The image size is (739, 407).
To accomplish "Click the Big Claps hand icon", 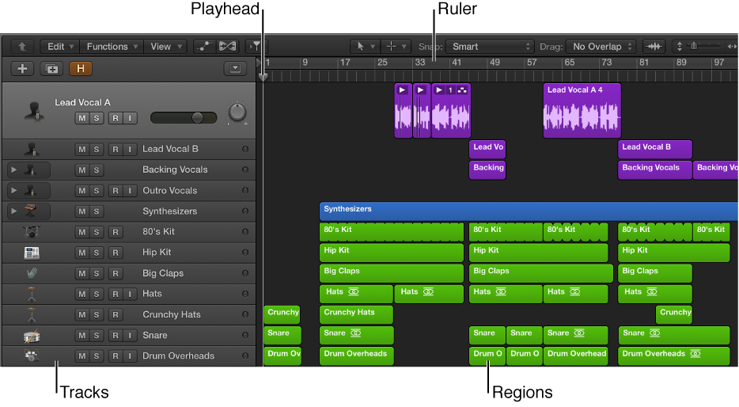I will [x=32, y=273].
